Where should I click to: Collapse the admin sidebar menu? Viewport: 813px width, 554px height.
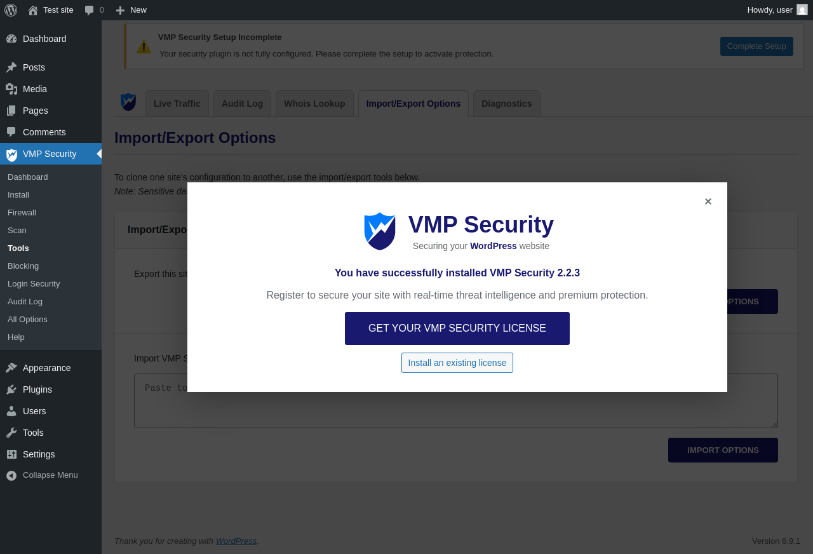[51, 475]
